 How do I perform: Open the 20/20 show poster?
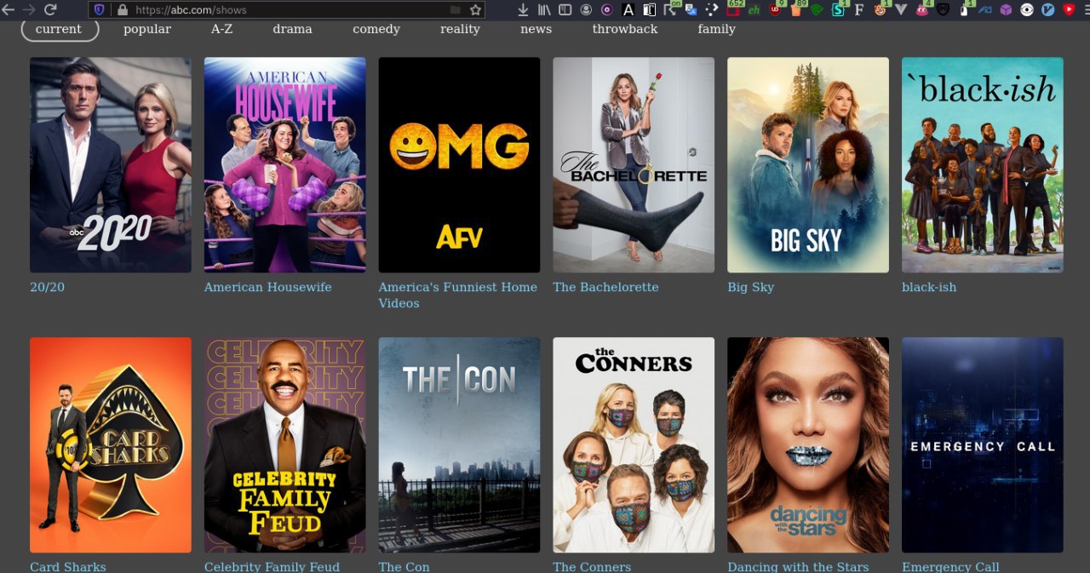pos(111,165)
